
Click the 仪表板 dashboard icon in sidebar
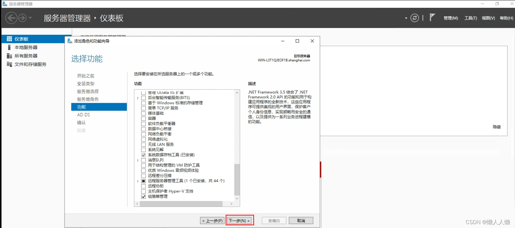pyautogui.click(x=9, y=39)
